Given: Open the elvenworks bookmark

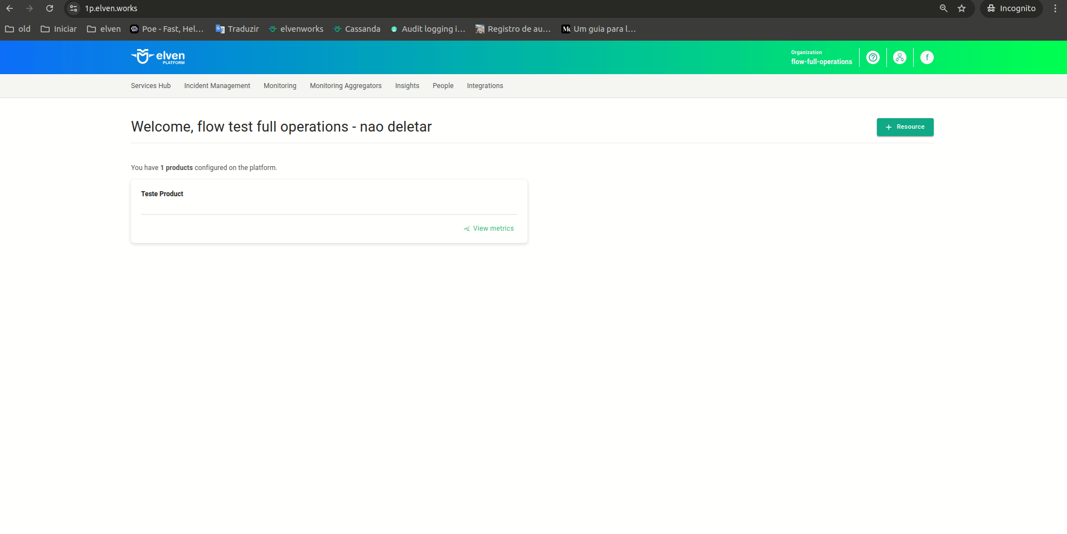Looking at the screenshot, I should coord(296,29).
